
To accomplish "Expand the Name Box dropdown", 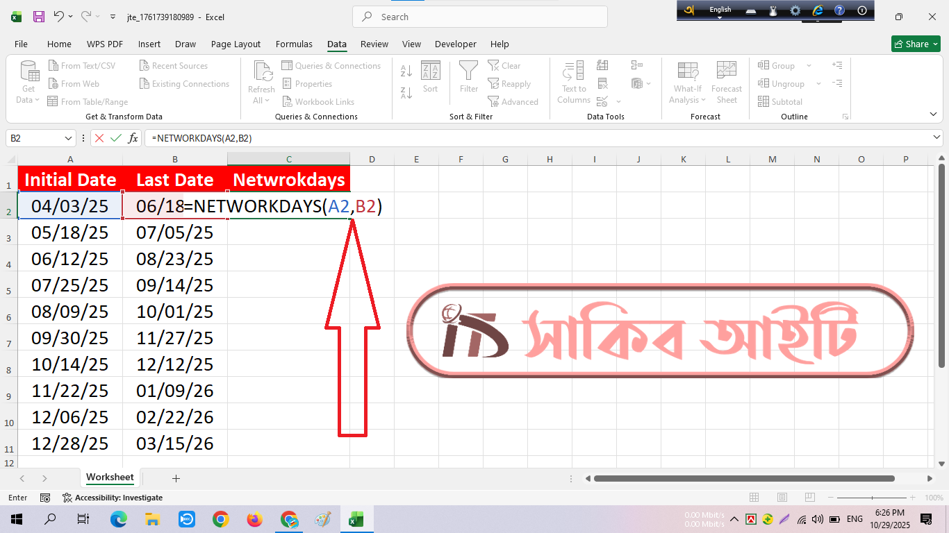I will point(68,138).
